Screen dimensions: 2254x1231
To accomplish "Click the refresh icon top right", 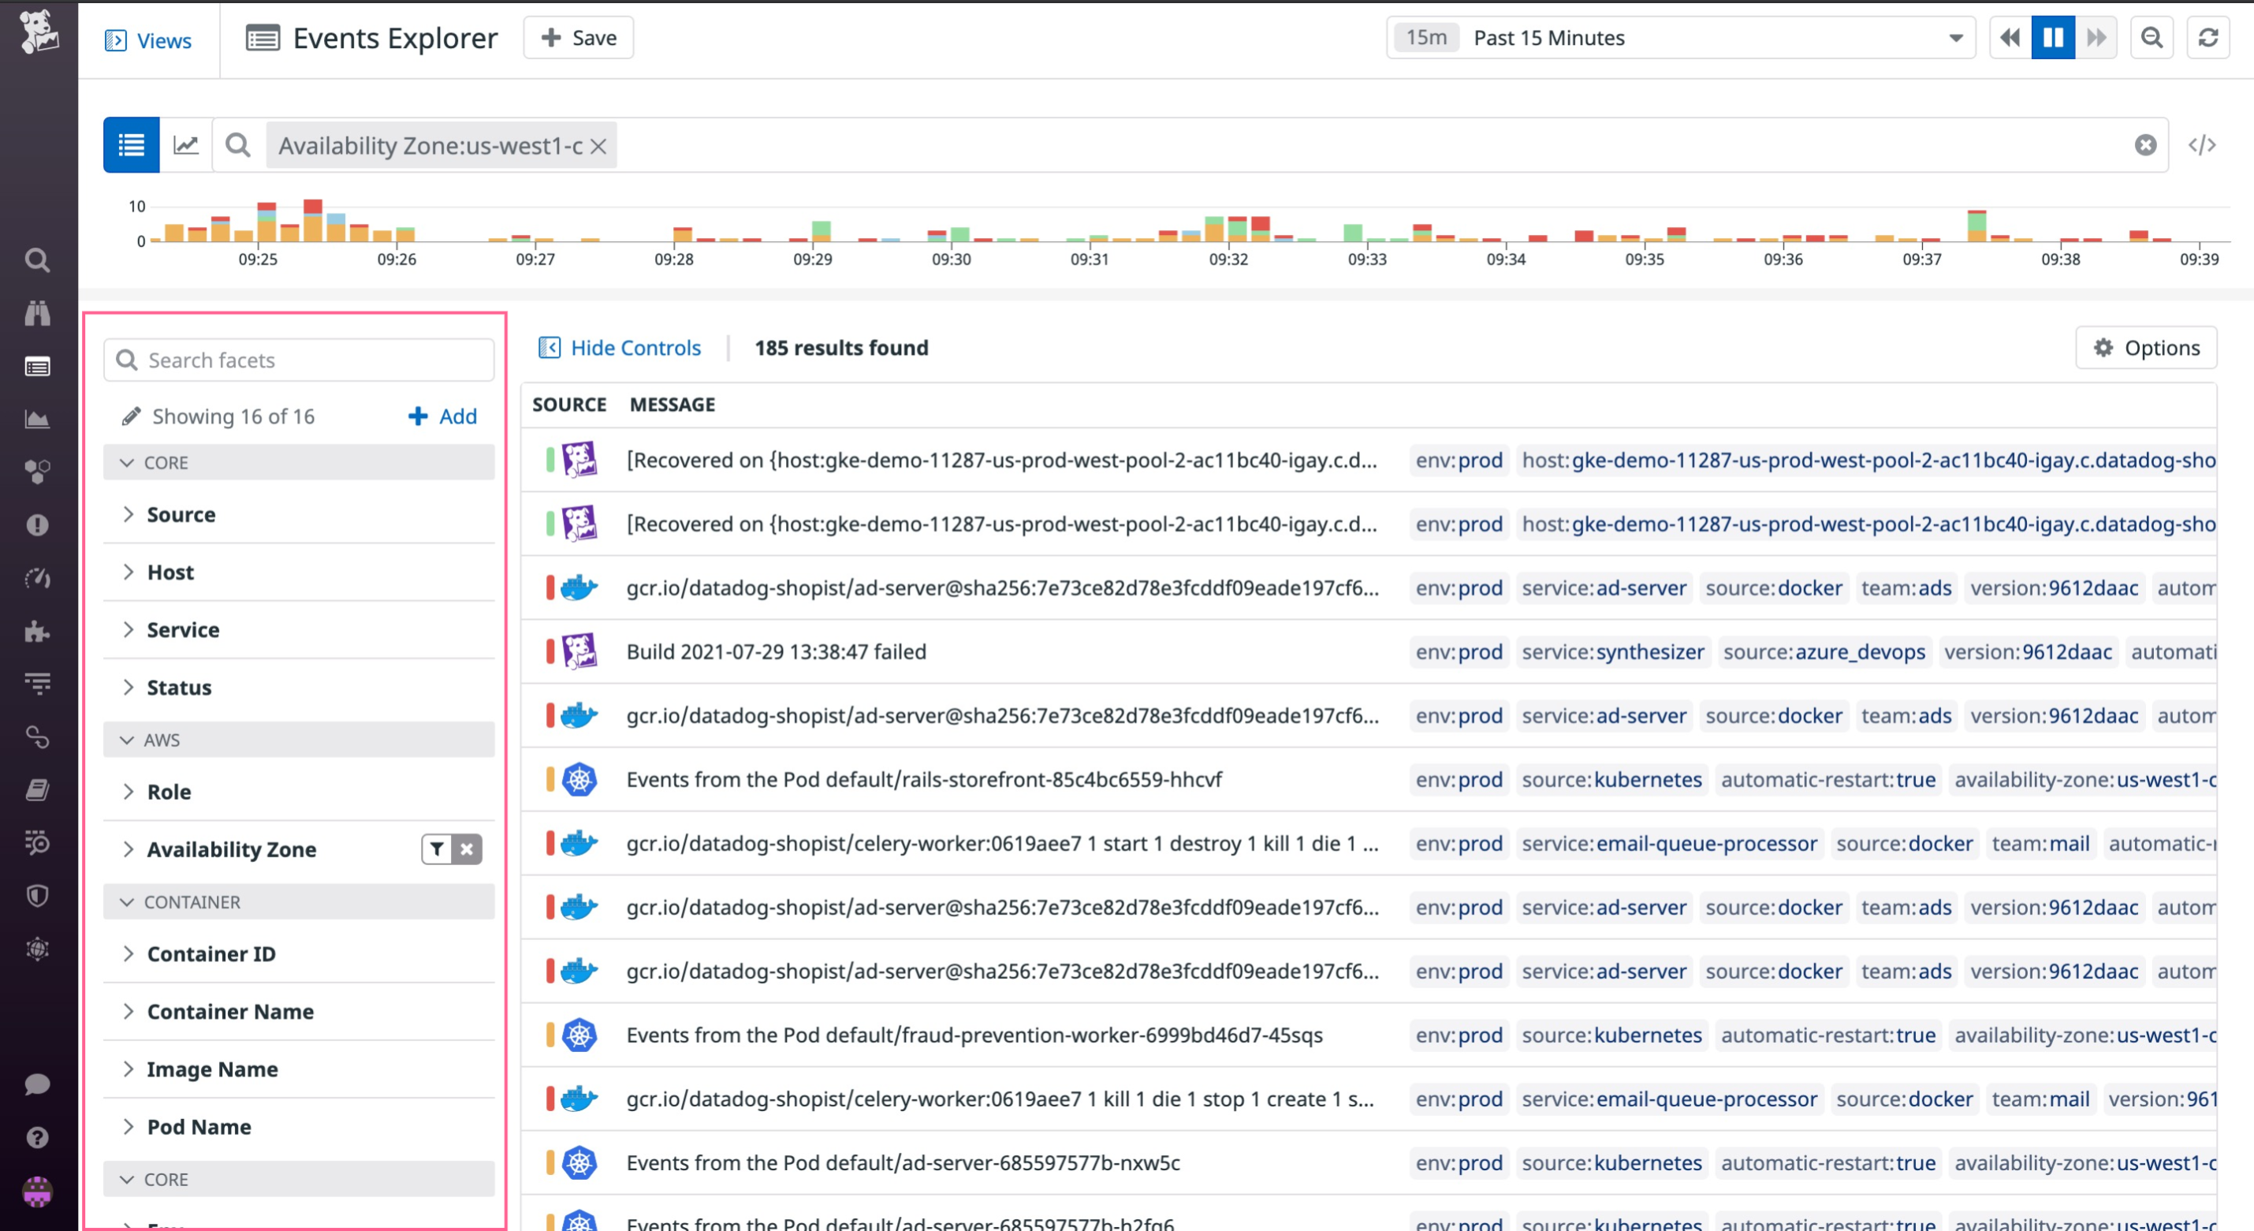I will [x=2207, y=38].
